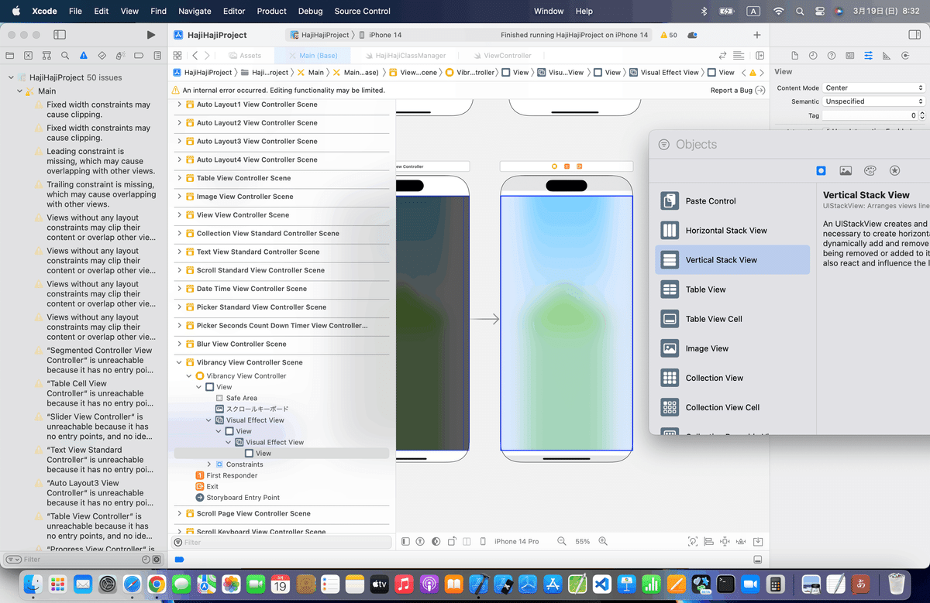The image size is (930, 603).
Task: Show the color palette library tab
Action: pyautogui.click(x=870, y=171)
